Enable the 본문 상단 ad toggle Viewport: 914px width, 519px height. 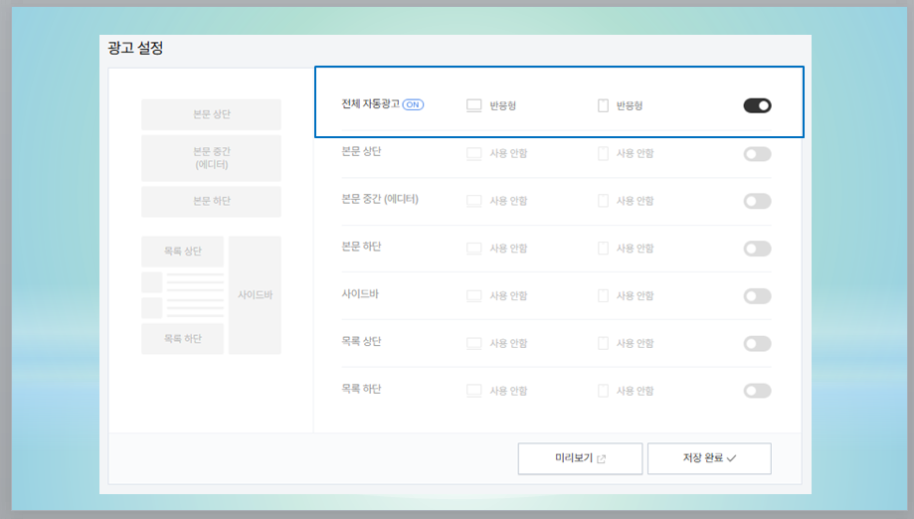[x=757, y=154]
